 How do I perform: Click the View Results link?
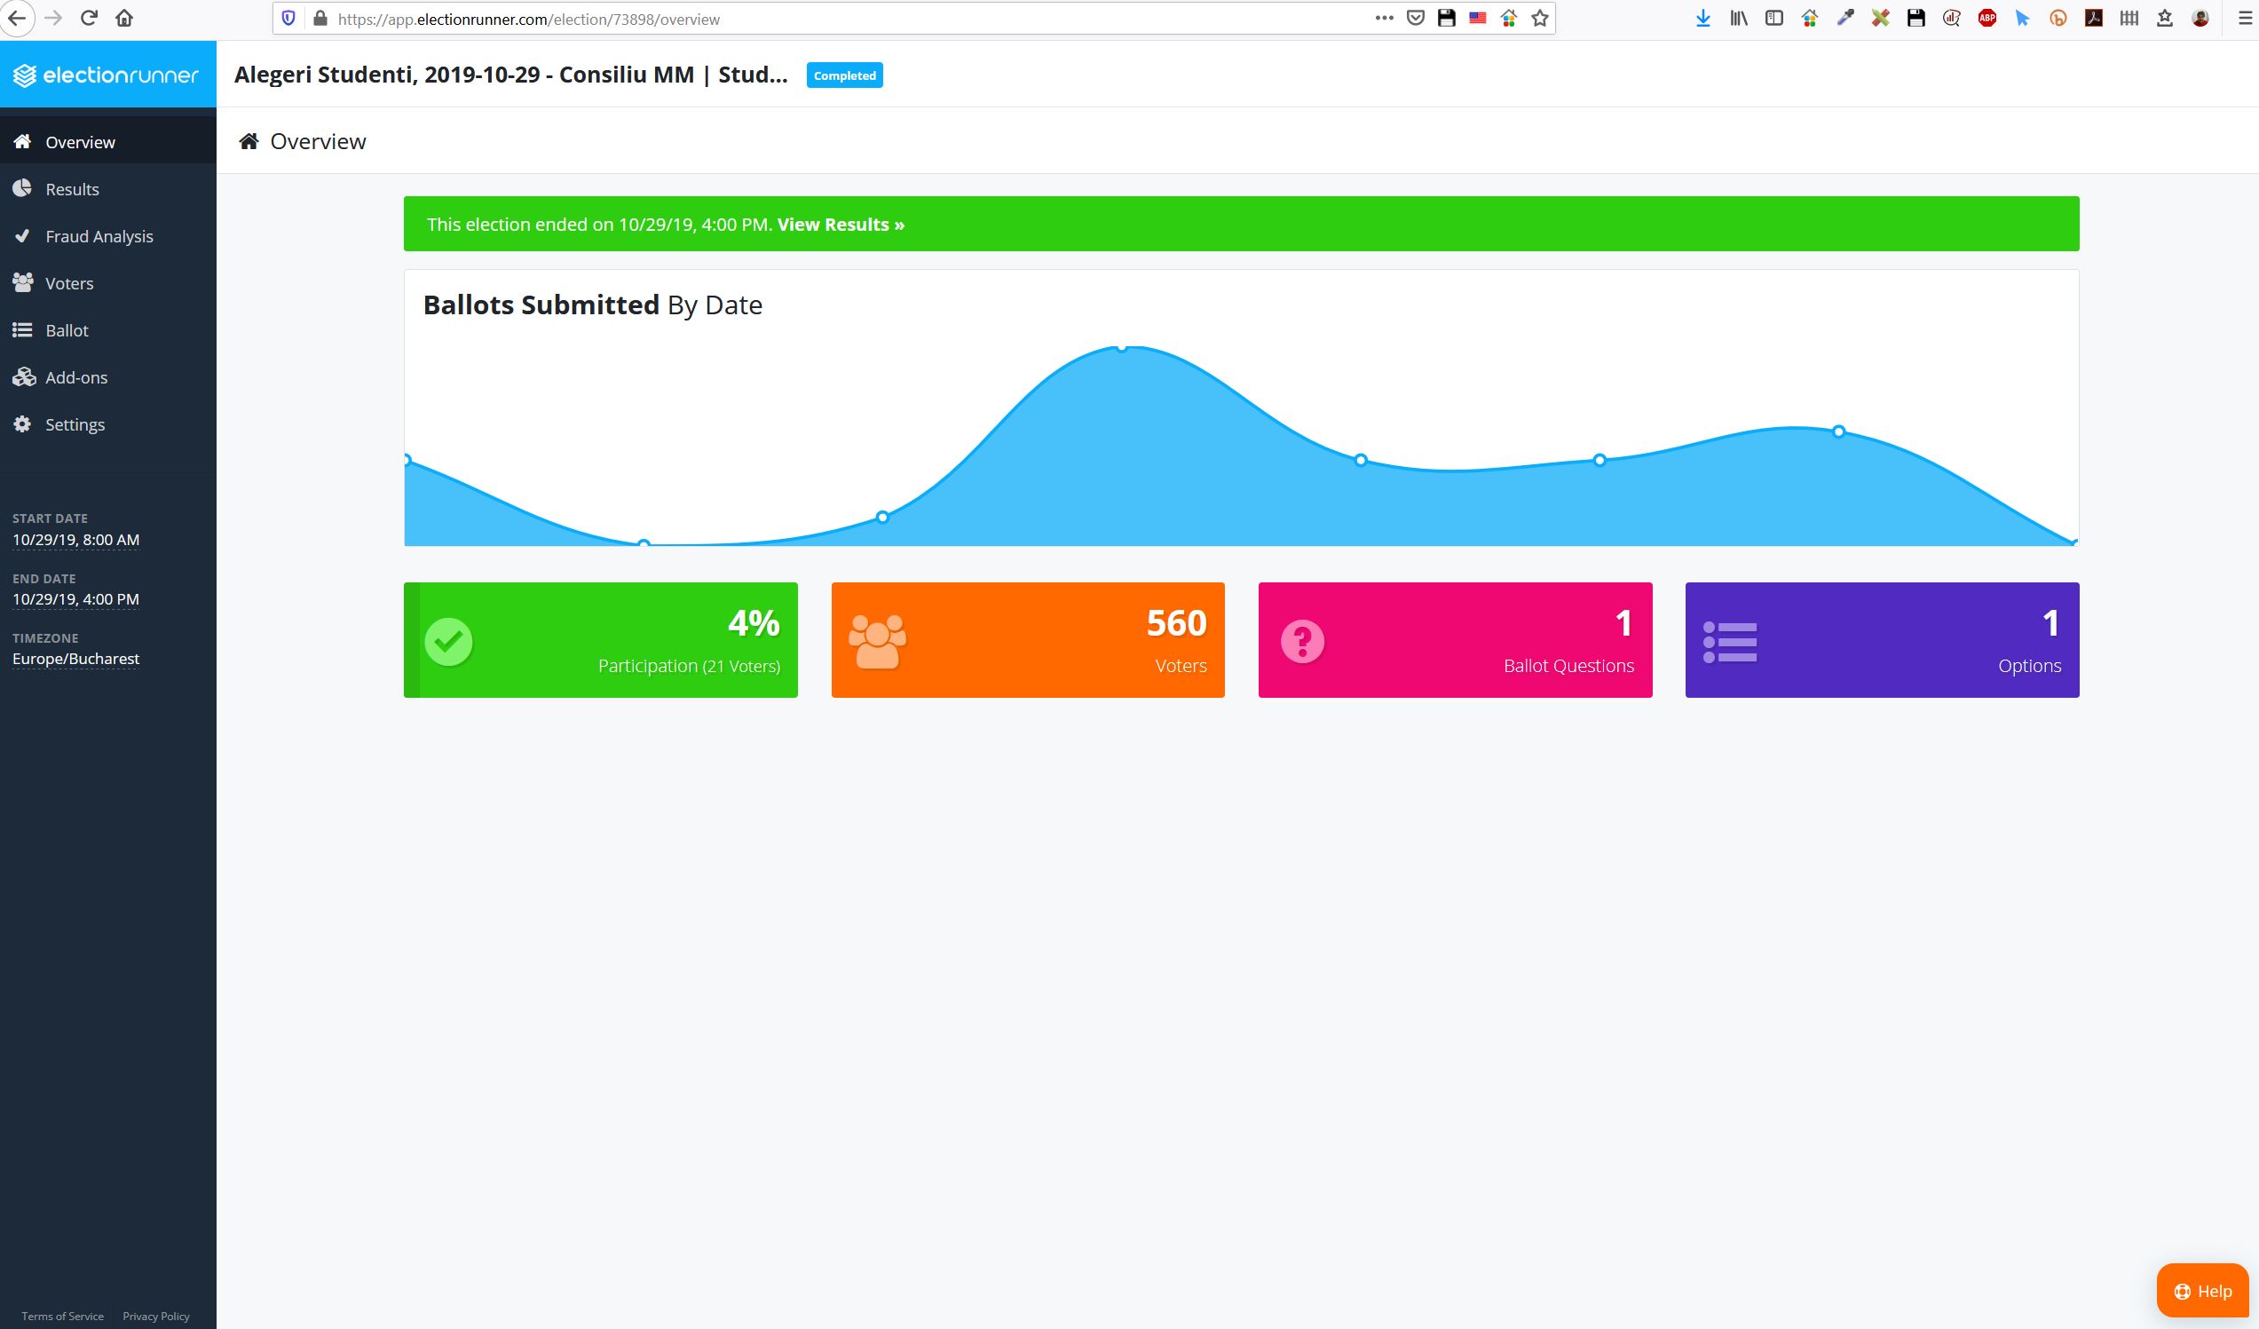(x=840, y=225)
